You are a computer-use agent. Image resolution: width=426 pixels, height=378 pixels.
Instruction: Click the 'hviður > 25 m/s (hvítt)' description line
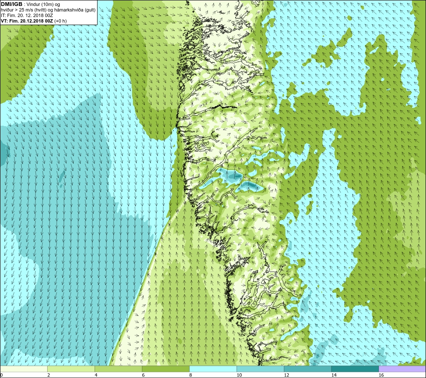48,10
